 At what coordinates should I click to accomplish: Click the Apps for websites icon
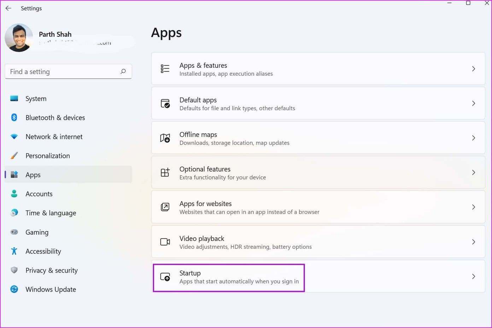point(165,207)
